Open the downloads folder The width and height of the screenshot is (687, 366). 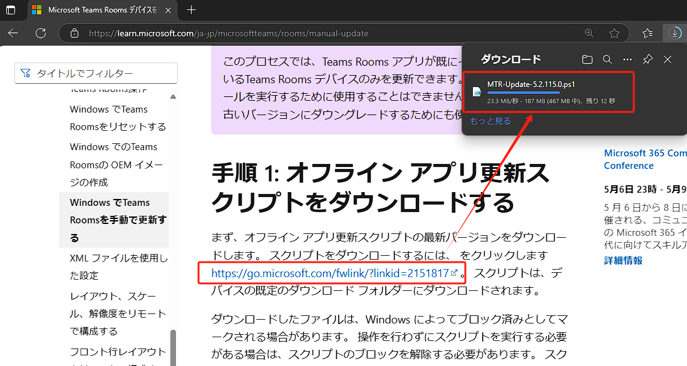tap(587, 59)
